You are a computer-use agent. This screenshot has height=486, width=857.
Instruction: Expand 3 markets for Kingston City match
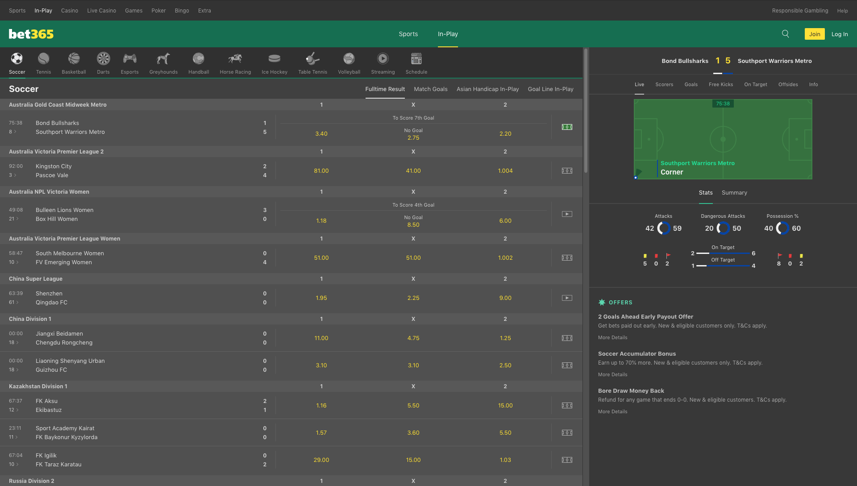pyautogui.click(x=12, y=175)
